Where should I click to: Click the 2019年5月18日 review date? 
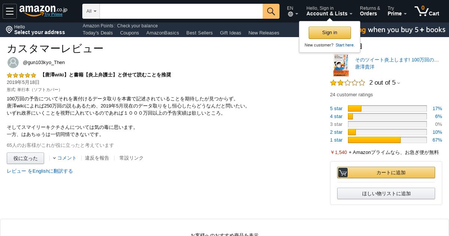(23, 82)
